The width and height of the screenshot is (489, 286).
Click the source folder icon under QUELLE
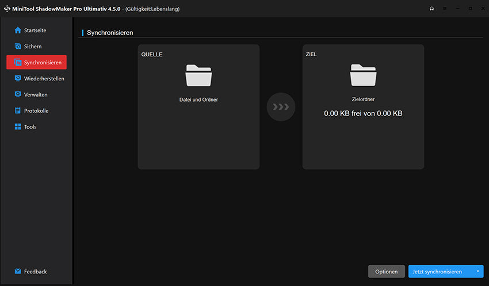(198, 75)
